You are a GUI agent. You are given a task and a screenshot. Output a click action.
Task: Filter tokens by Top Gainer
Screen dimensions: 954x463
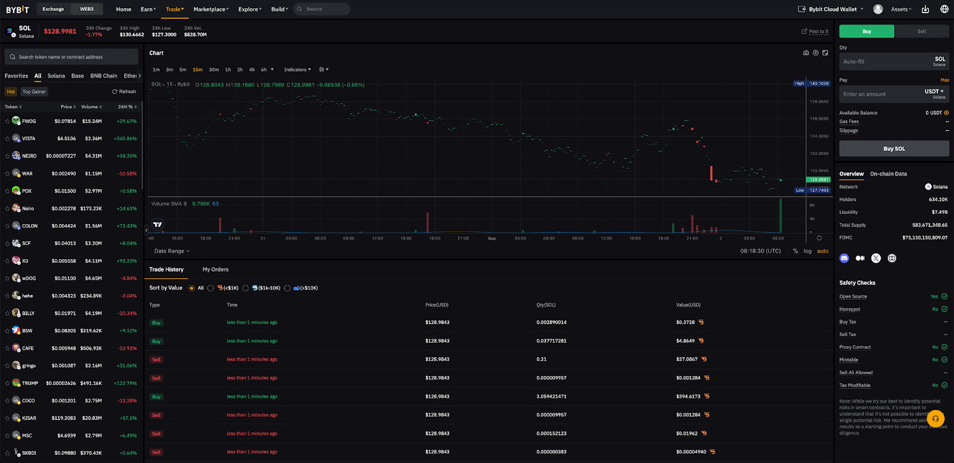click(x=34, y=92)
